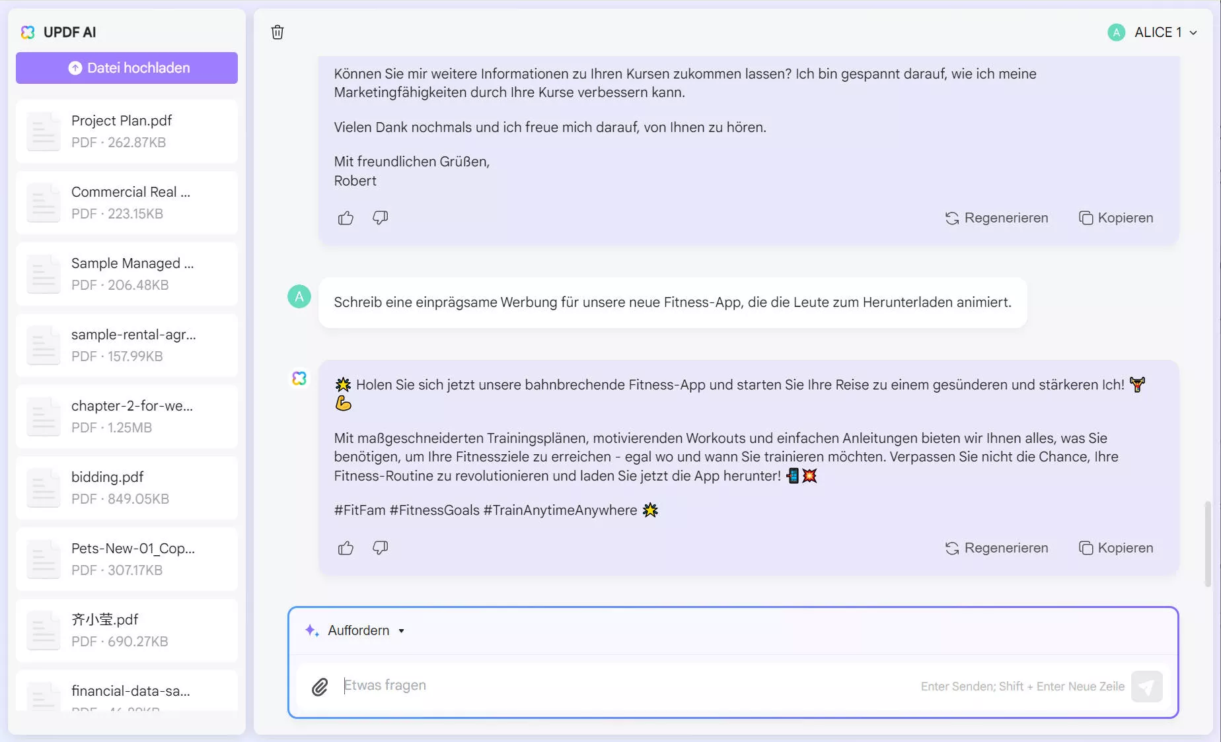Click the paperclip icon to attach a file
Viewport: 1221px width, 742px height.
[320, 687]
